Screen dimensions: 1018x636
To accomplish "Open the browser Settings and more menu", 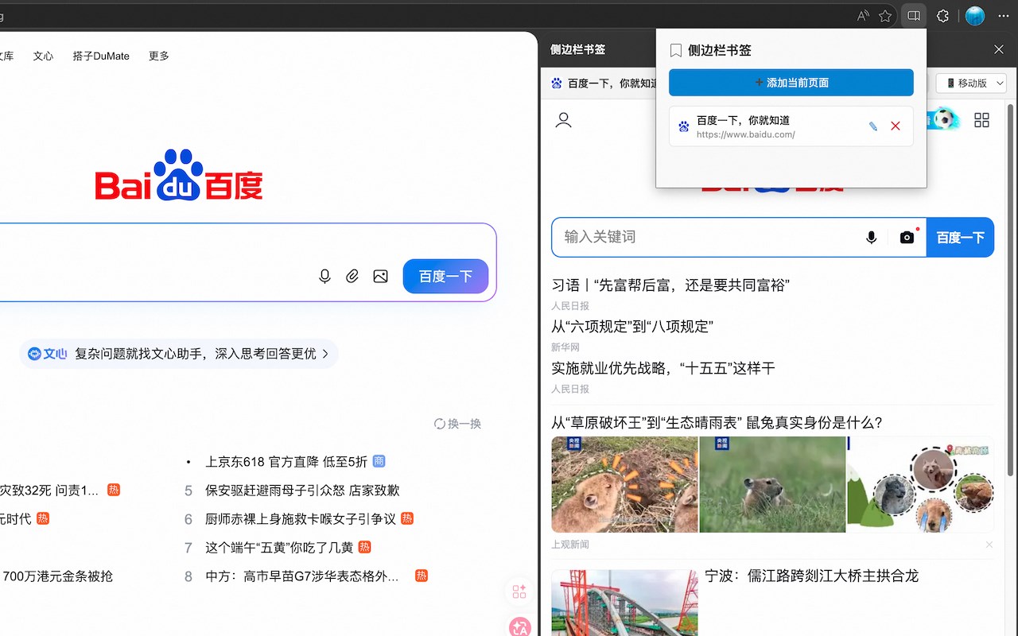I will (x=1003, y=16).
